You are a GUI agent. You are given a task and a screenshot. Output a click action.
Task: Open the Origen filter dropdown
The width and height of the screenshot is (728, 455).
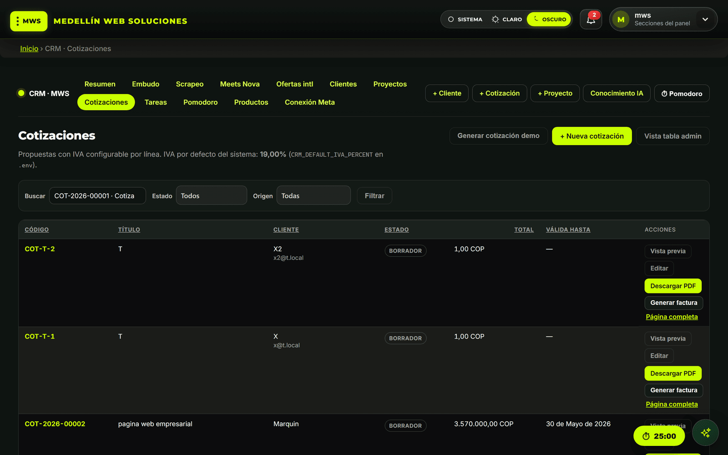[313, 196]
